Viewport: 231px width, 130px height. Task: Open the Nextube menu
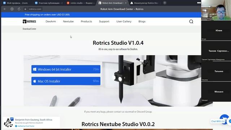coord(68,22)
